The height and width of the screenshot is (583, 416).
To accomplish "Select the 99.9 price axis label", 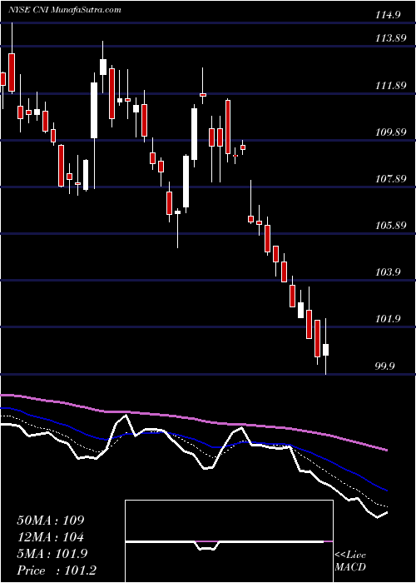I will [x=385, y=366].
